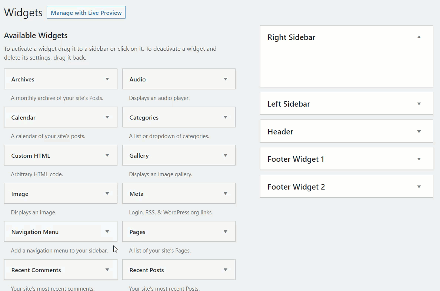Select the Custom HTML widget title

[x=31, y=156]
